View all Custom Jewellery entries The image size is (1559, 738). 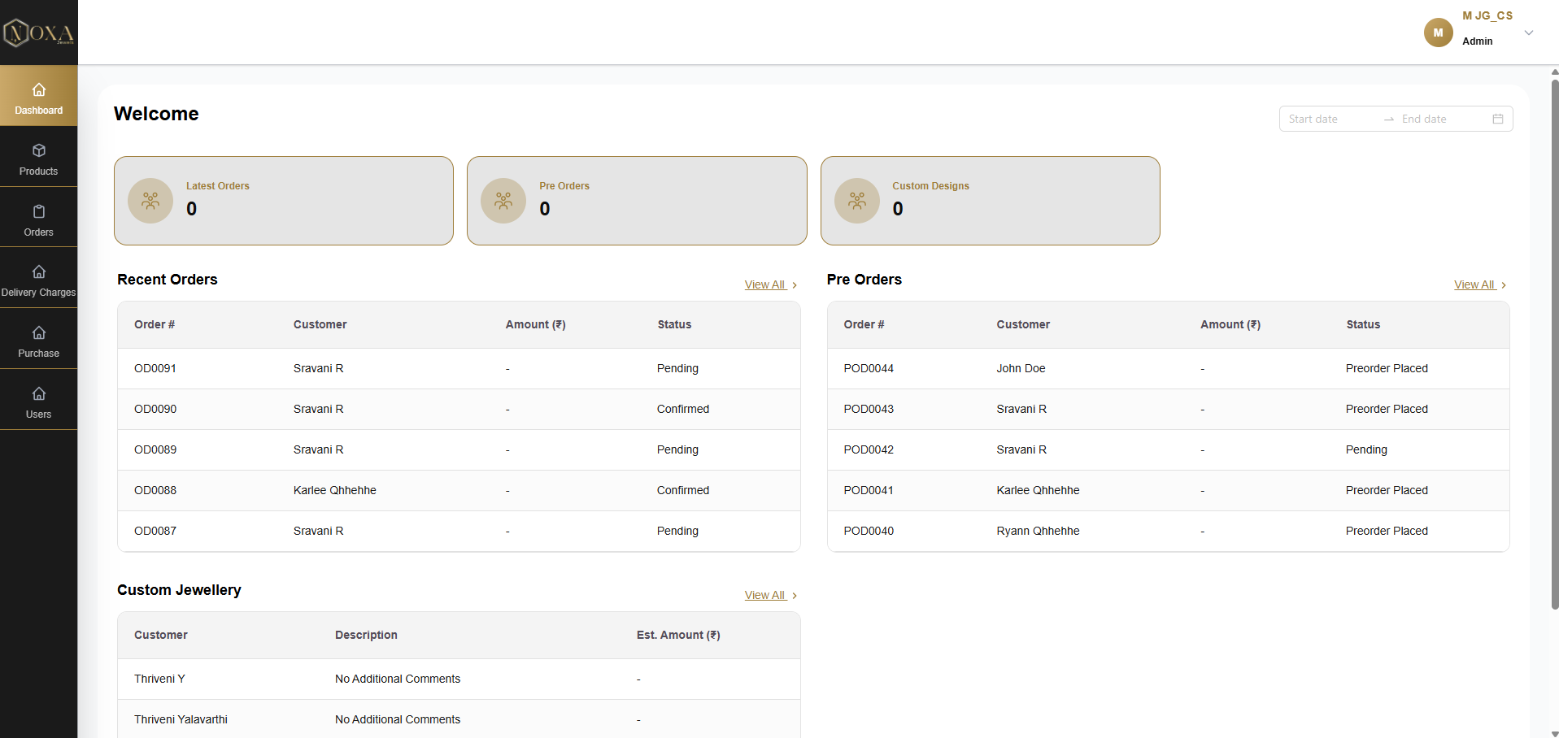[769, 595]
